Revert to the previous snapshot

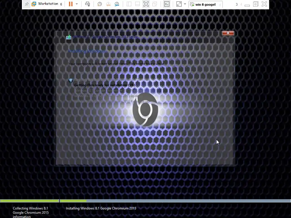tap(108, 4)
